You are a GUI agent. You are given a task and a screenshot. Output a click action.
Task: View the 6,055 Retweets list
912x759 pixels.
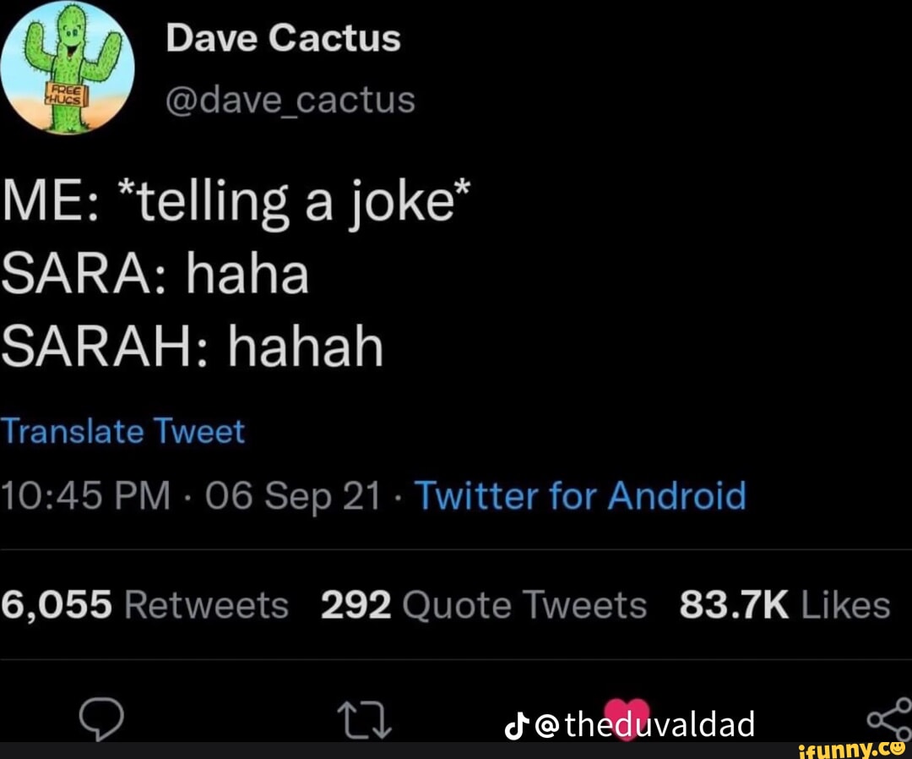pos(144,605)
